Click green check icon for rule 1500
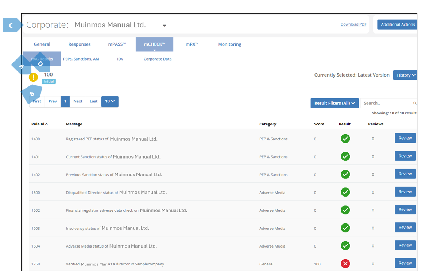The height and width of the screenshot is (280, 429). click(345, 192)
